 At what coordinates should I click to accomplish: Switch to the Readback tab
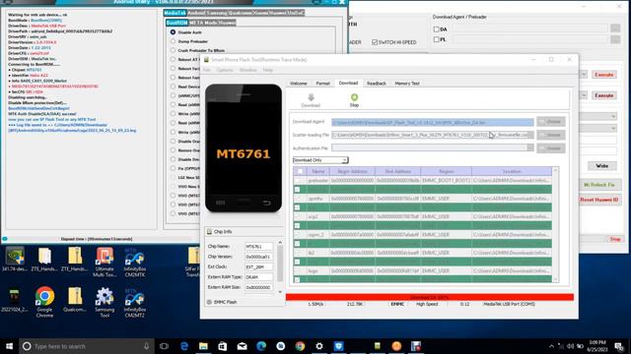(x=377, y=84)
